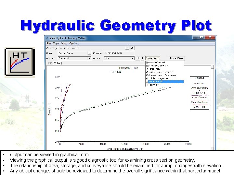The width and height of the screenshot is (234, 175).
Task: Open geometry file with folder icon
Action: click(132, 48)
